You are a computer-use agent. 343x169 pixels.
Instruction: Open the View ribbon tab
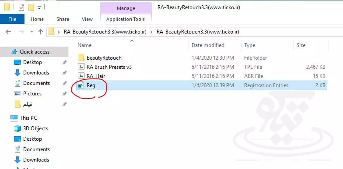point(87,19)
